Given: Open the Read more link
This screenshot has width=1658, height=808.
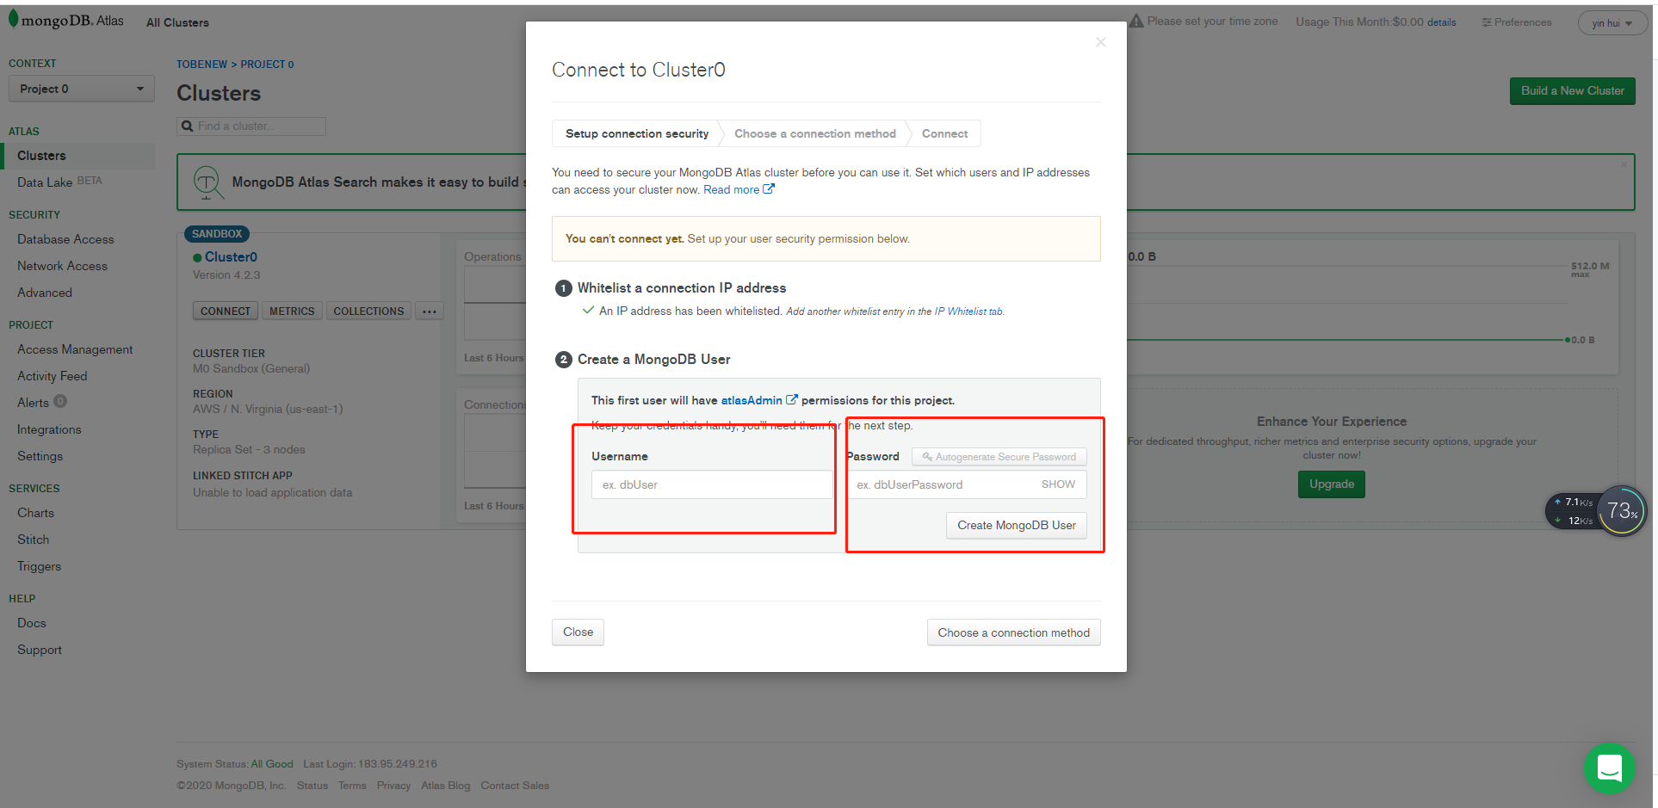Looking at the screenshot, I should pyautogui.click(x=739, y=190).
